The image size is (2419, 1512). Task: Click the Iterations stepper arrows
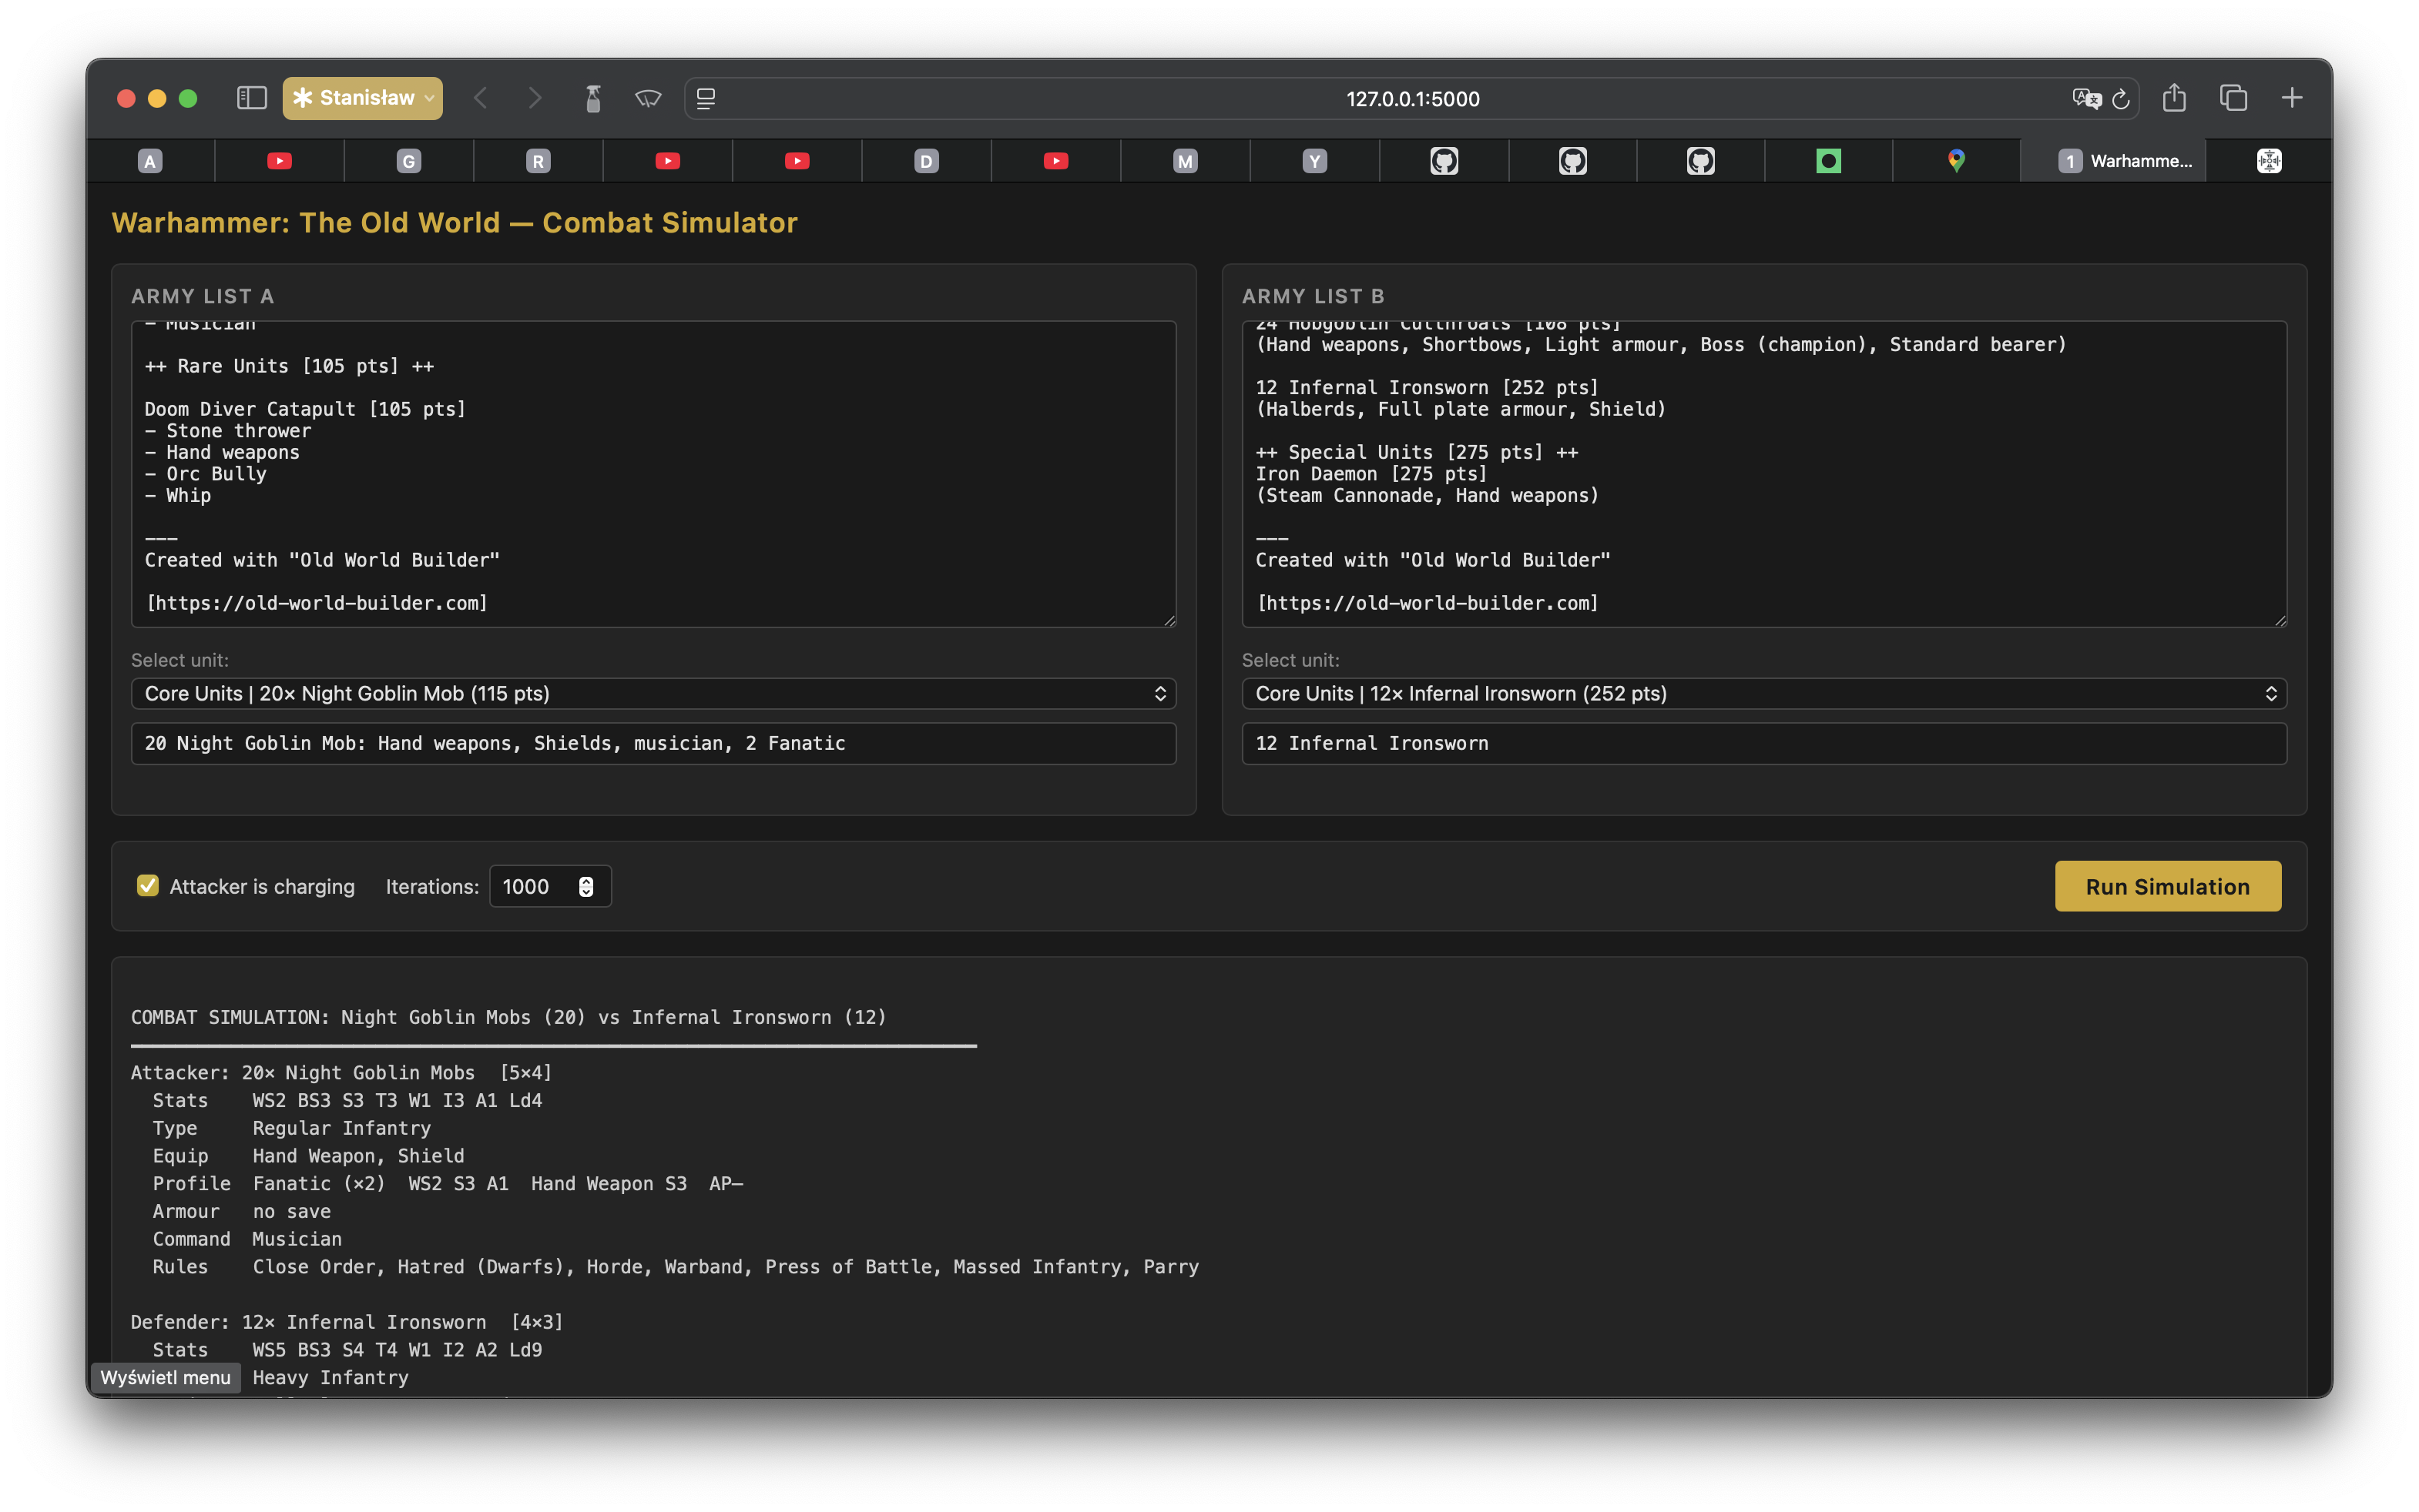pos(586,886)
